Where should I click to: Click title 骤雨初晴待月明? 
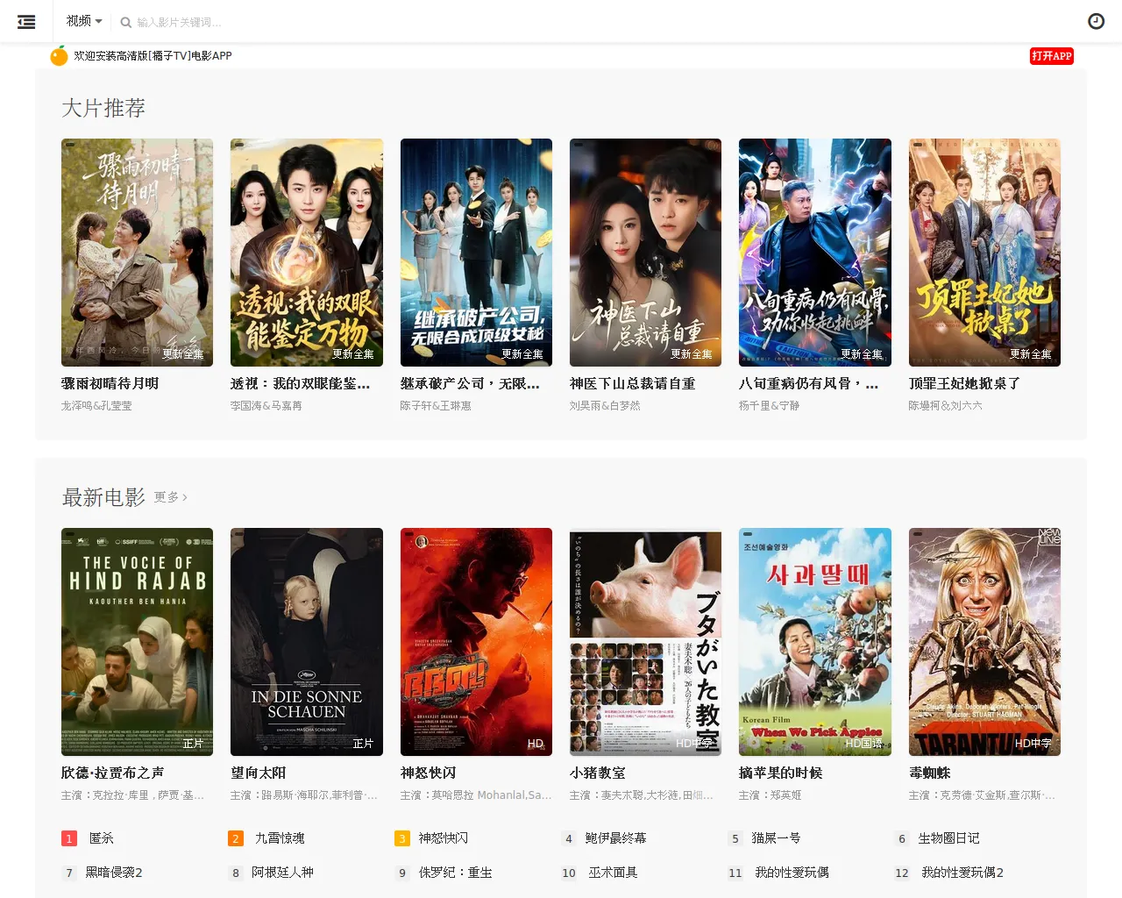(x=110, y=384)
